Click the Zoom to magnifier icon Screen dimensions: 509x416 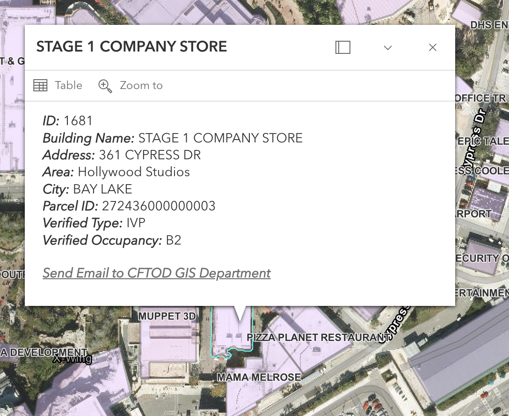coord(105,86)
